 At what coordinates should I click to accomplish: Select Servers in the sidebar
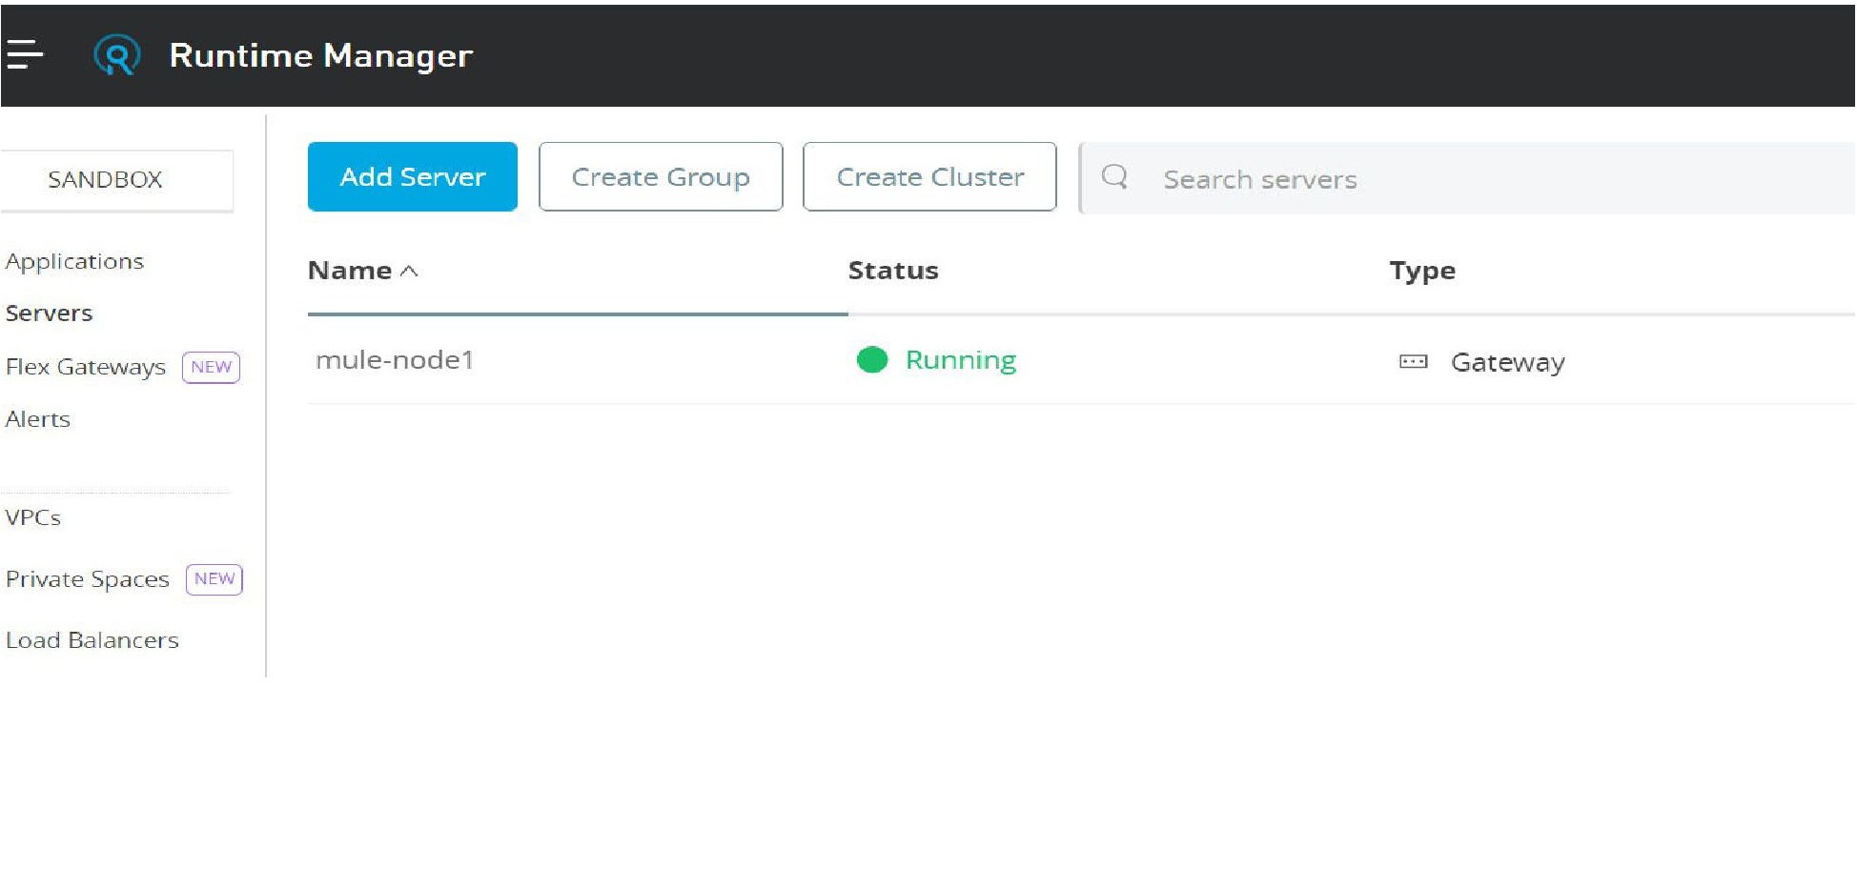(x=49, y=313)
